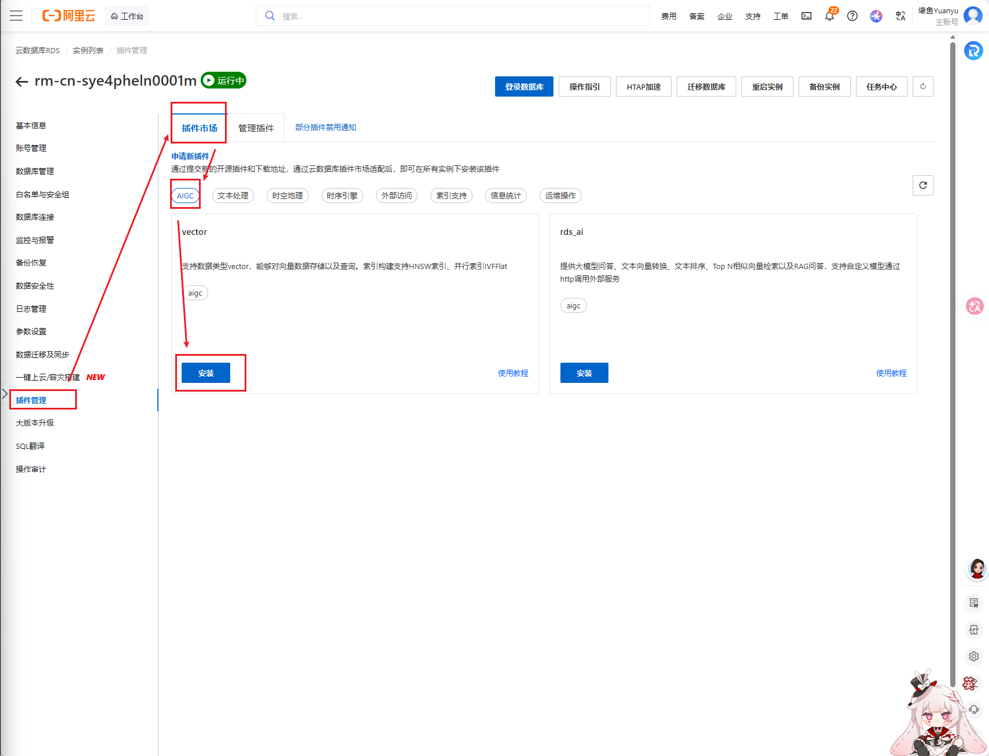Click the refresh icon next to 任务中心
This screenshot has height=756, width=989.
pyautogui.click(x=922, y=87)
